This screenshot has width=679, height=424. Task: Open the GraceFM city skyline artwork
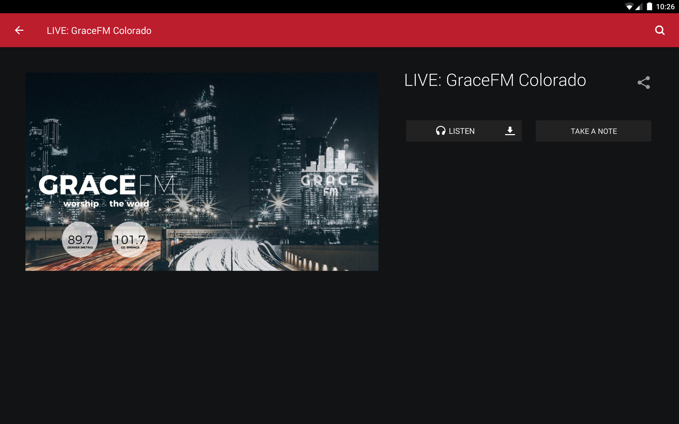click(202, 172)
